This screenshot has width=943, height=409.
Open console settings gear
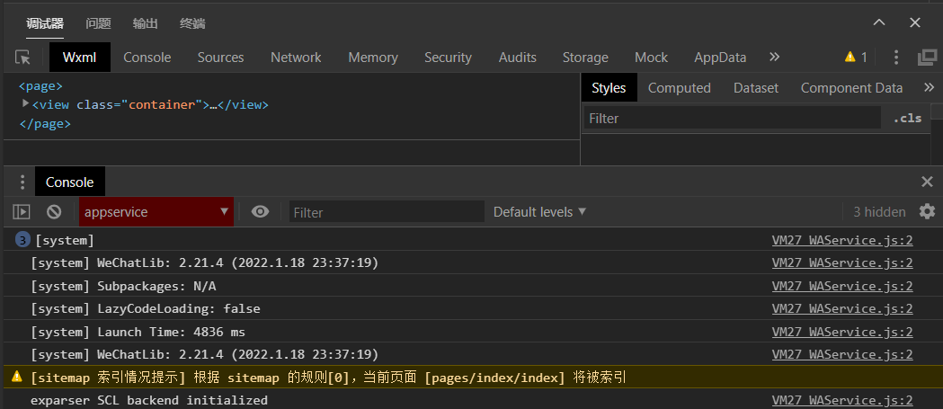[928, 211]
